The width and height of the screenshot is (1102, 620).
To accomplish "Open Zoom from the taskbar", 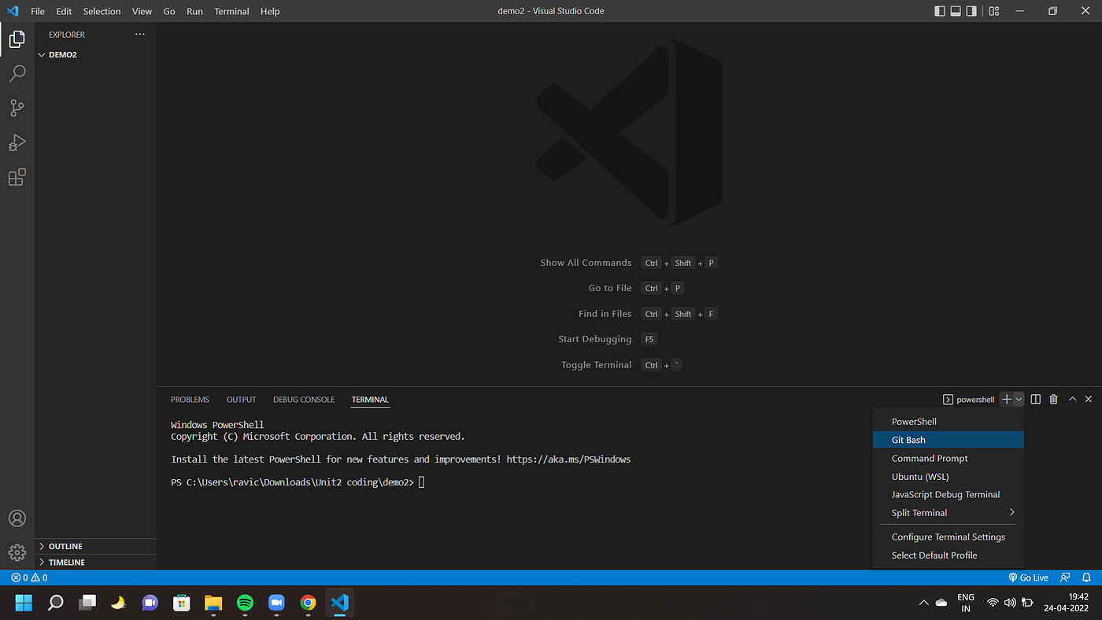I will pyautogui.click(x=276, y=603).
